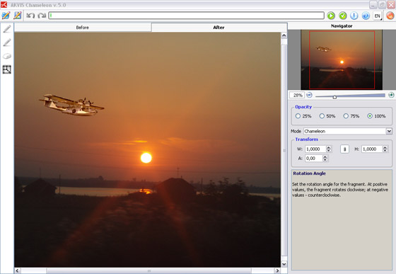Viewport: 396px width, 274px height.
Task: Click the horizontal scrollbar left arrow
Action: [x=17, y=270]
